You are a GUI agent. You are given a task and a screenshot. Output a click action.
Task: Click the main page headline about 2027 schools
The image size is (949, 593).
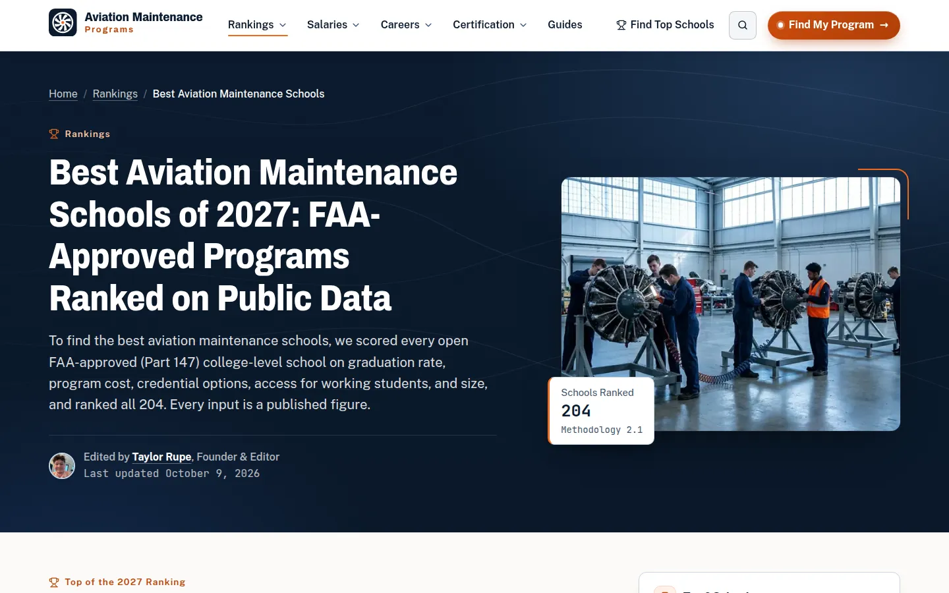click(x=253, y=235)
